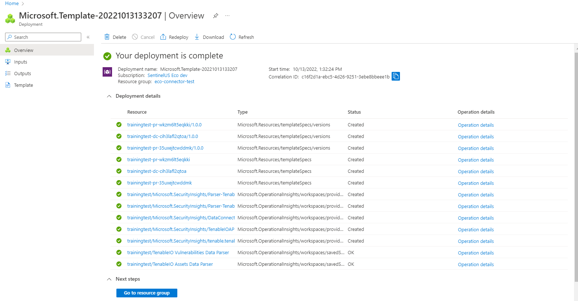Open the Outputs menu item
This screenshot has width=578, height=301.
(47, 73)
